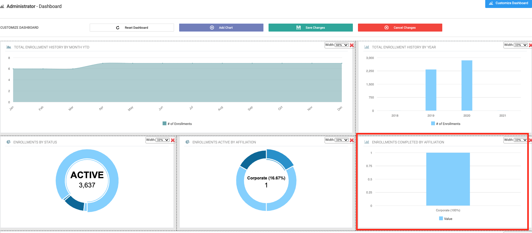Click the 2020 bar in yearly chart
532x233 pixels.
point(467,85)
